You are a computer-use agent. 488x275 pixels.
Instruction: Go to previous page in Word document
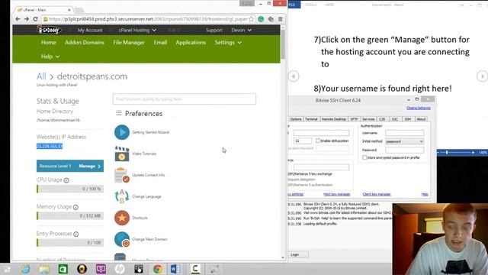(294, 76)
